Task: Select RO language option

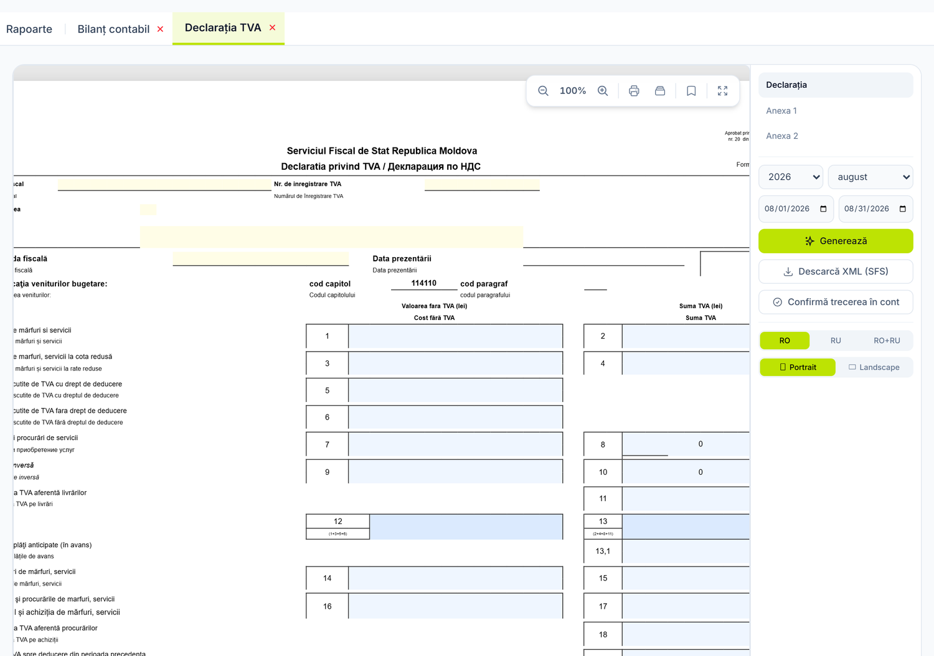Action: tap(785, 340)
